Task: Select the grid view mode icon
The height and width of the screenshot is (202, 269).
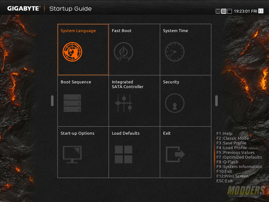Action: pyautogui.click(x=224, y=11)
